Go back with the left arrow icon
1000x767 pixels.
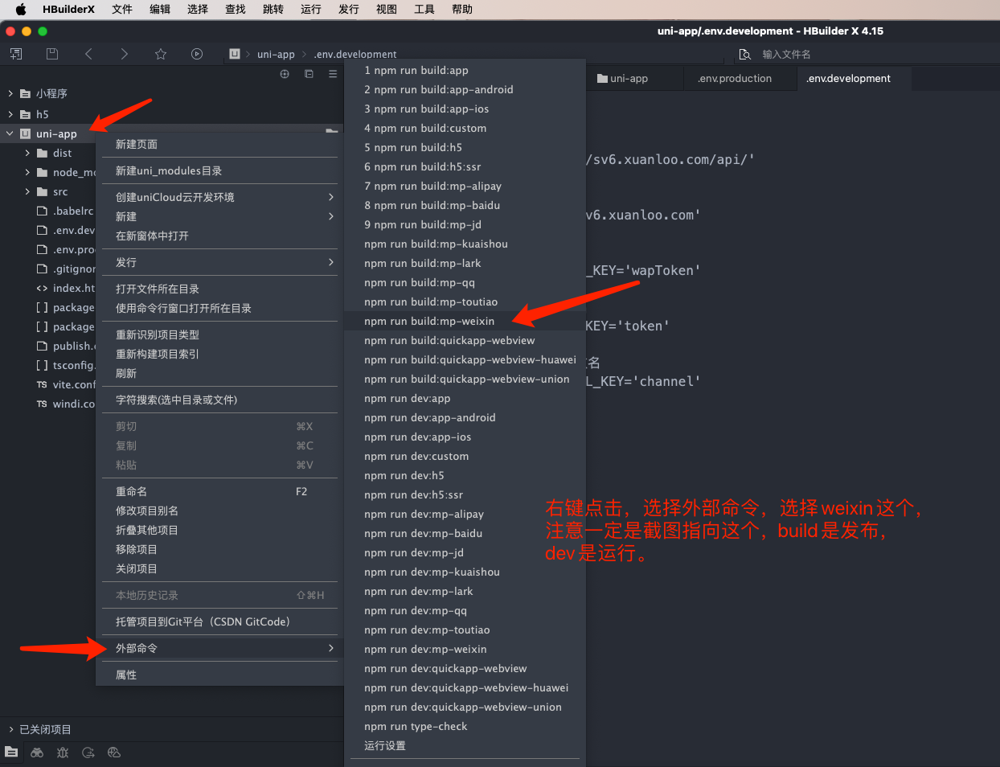pyautogui.click(x=88, y=54)
